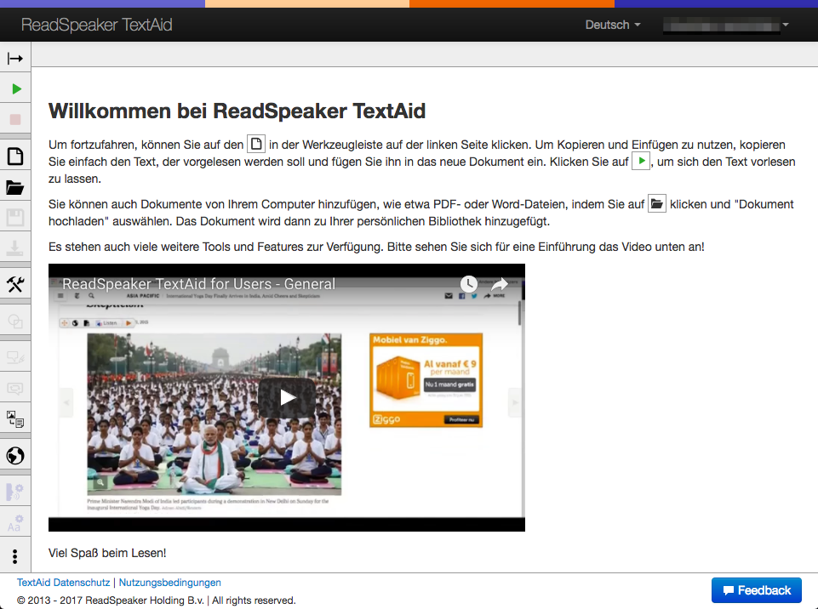Click the 'Viel Spaß beim Lesen!' text

coord(107,553)
